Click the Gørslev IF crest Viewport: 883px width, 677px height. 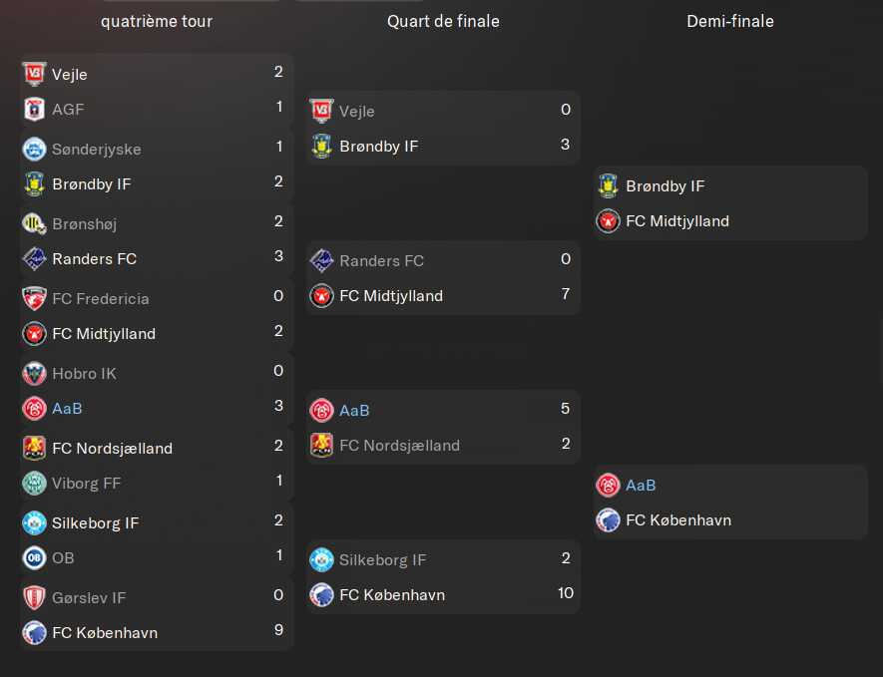point(34,597)
